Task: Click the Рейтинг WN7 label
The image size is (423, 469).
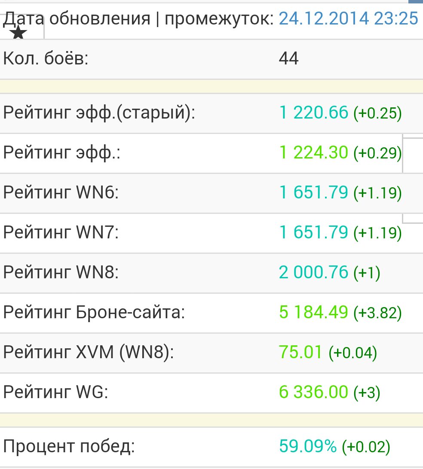Action: point(61,233)
